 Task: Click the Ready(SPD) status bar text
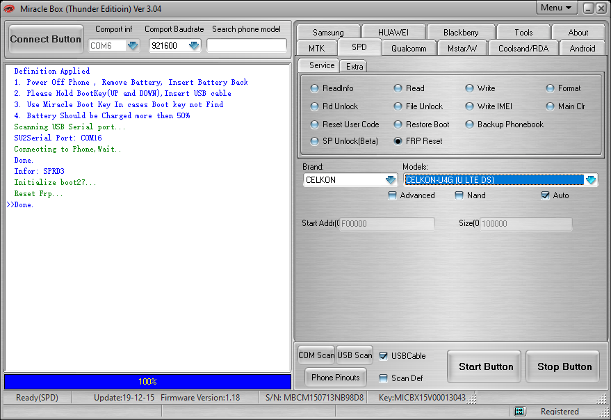pyautogui.click(x=37, y=398)
